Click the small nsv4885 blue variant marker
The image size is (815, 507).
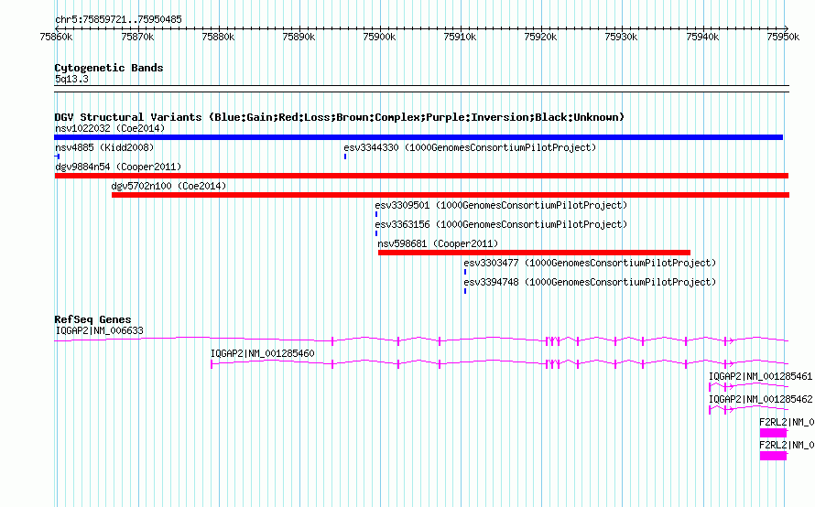[57, 156]
